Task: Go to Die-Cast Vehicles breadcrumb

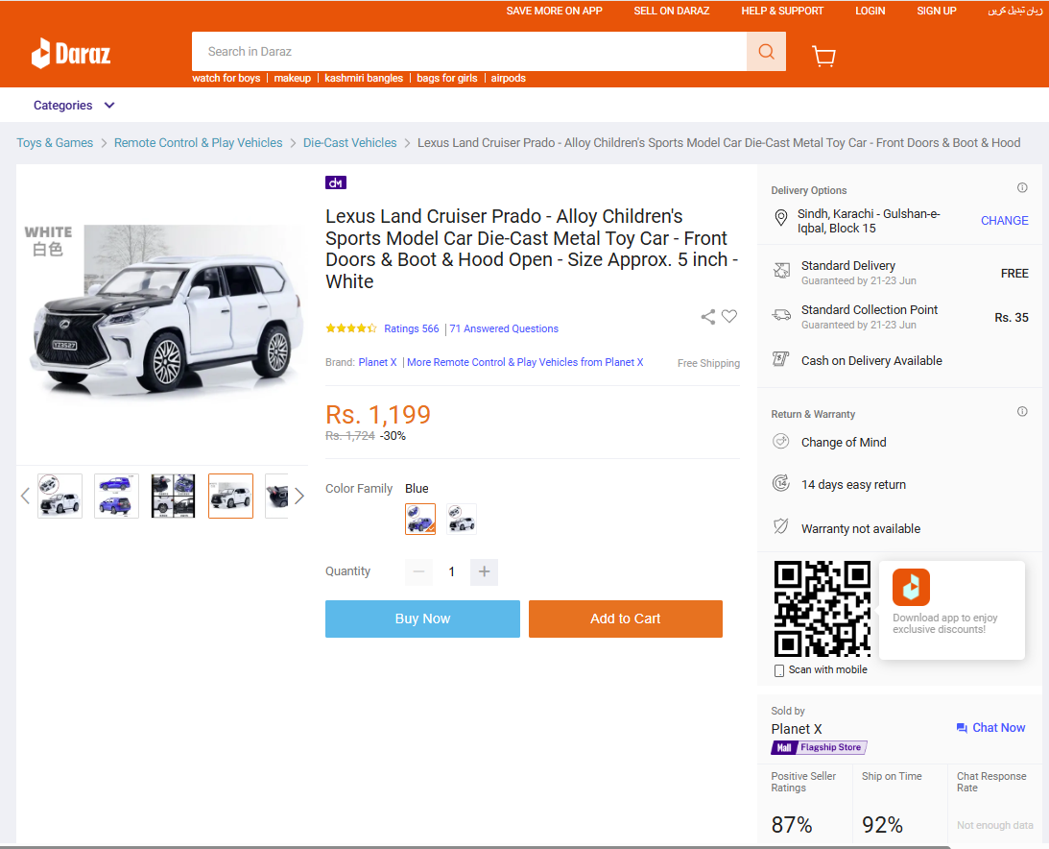Action: tap(350, 142)
